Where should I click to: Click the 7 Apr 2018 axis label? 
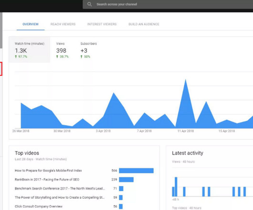click(145, 131)
